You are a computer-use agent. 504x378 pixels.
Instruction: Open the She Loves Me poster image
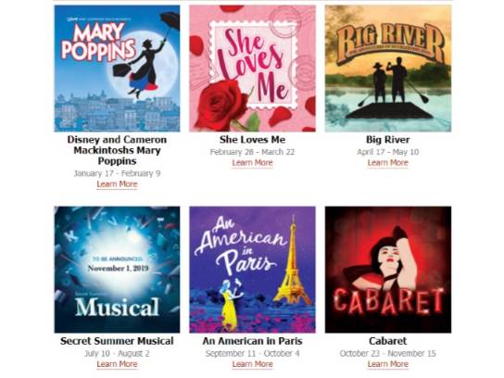(252, 69)
